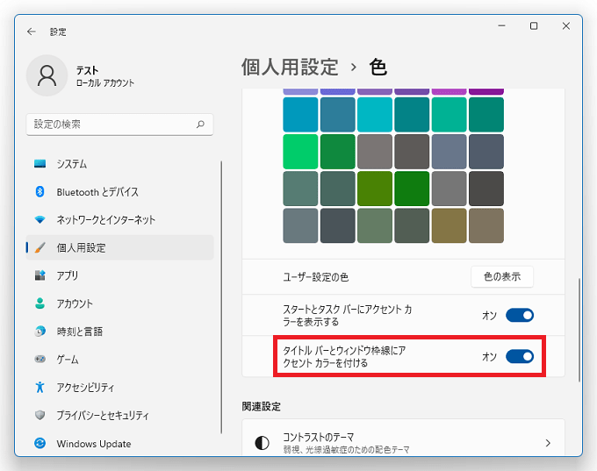Toggle accent color on title bars and borders
Viewport: 597px width, 471px height.
520,356
